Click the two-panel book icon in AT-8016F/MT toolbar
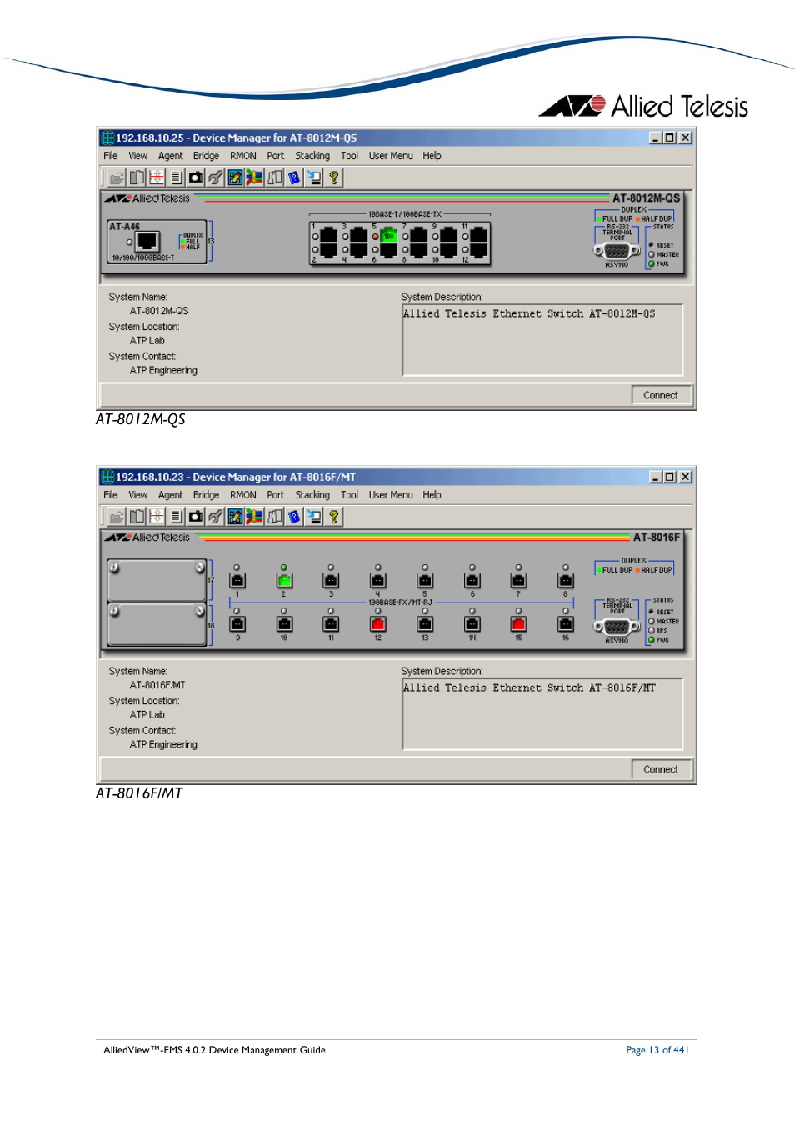This screenshot has height=1126, width=795. tap(137, 517)
